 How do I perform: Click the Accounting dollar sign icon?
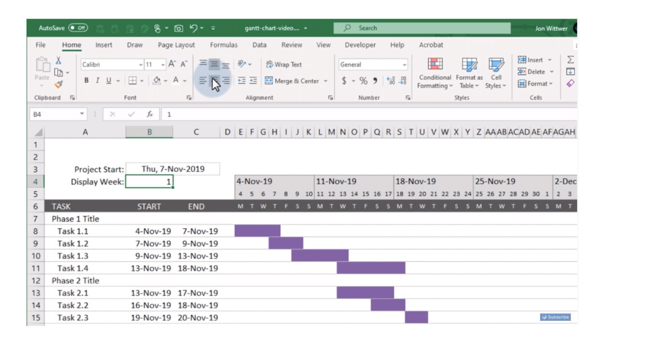tap(344, 81)
